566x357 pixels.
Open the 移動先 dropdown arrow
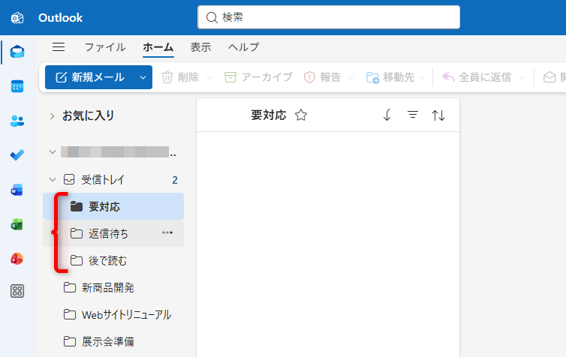click(x=423, y=77)
